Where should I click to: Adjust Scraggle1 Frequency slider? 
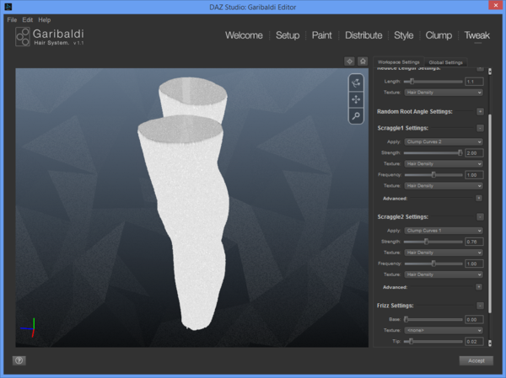(433, 174)
